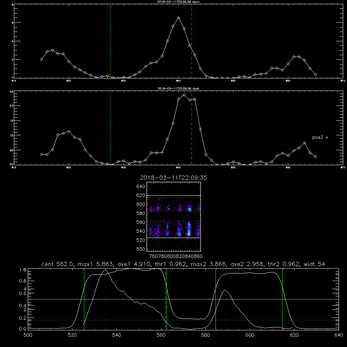347x347 pixels.
Task: Click x-axis label 840 under the dawn plot
Action: pos(179,81)
